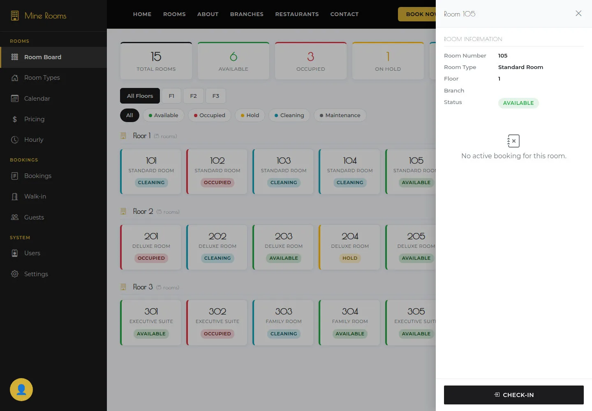Viewport: 592px width, 411px height.
Task: Open BRANCHES in top navigation
Action: 247,14
